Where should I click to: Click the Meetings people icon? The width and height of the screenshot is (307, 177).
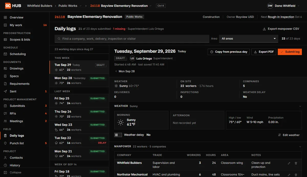click(x=5, y=121)
